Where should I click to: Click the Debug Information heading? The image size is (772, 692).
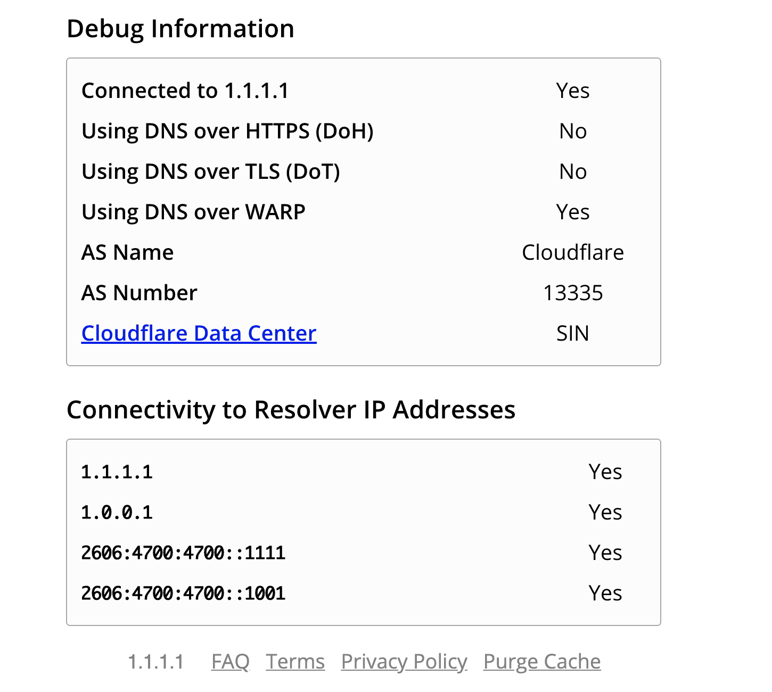tap(180, 29)
